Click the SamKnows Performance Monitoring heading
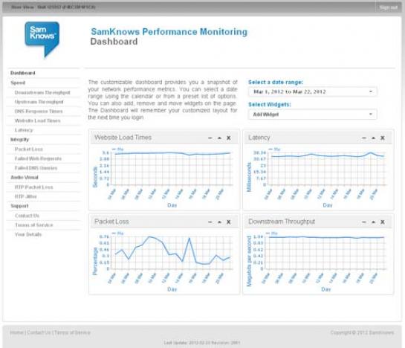Viewport: 405px width, 348px height. click(169, 32)
